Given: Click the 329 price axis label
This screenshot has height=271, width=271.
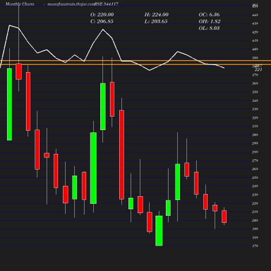Looking at the screenshot, I should [x=255, y=118].
